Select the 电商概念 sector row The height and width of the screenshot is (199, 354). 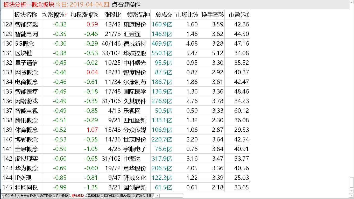[126, 82]
